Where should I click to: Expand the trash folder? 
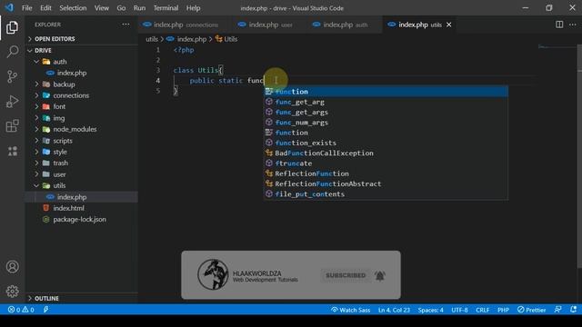[60, 163]
